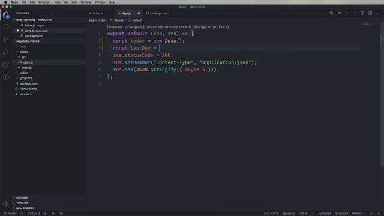
Task: Open the Run menu
Action: coord(74,2)
